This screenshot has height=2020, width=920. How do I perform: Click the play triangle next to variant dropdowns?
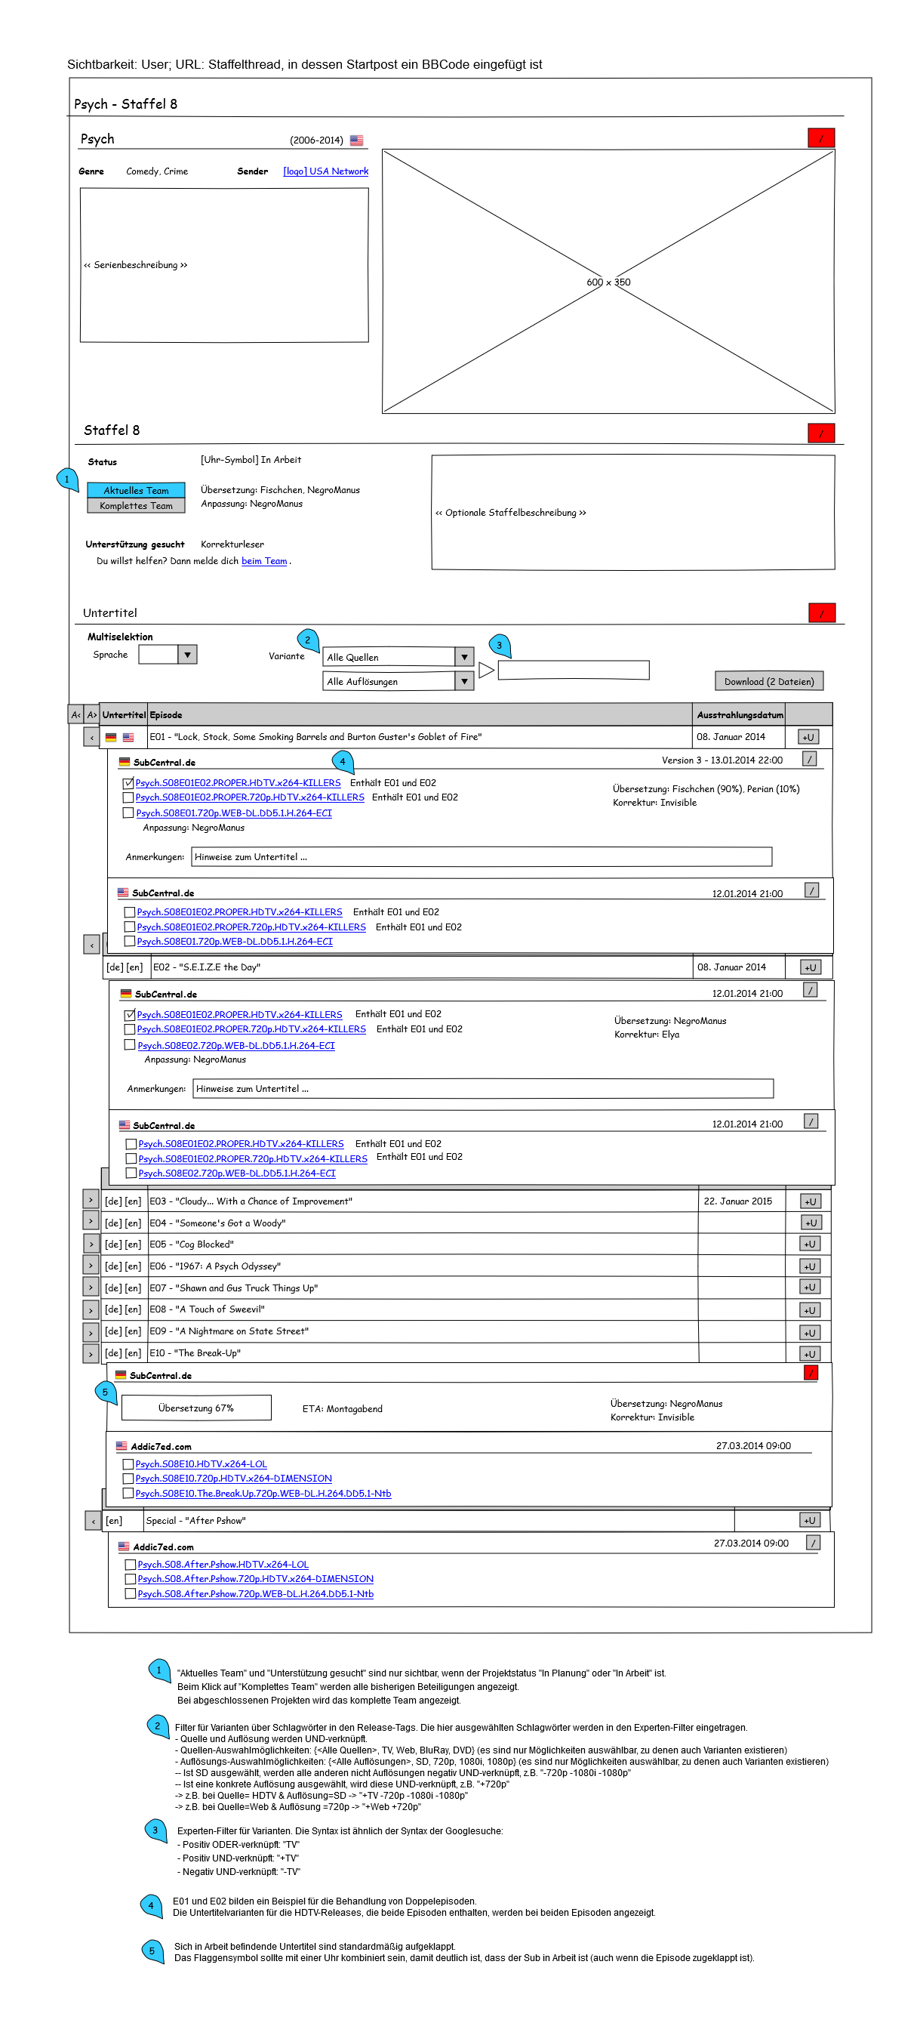[x=486, y=670]
